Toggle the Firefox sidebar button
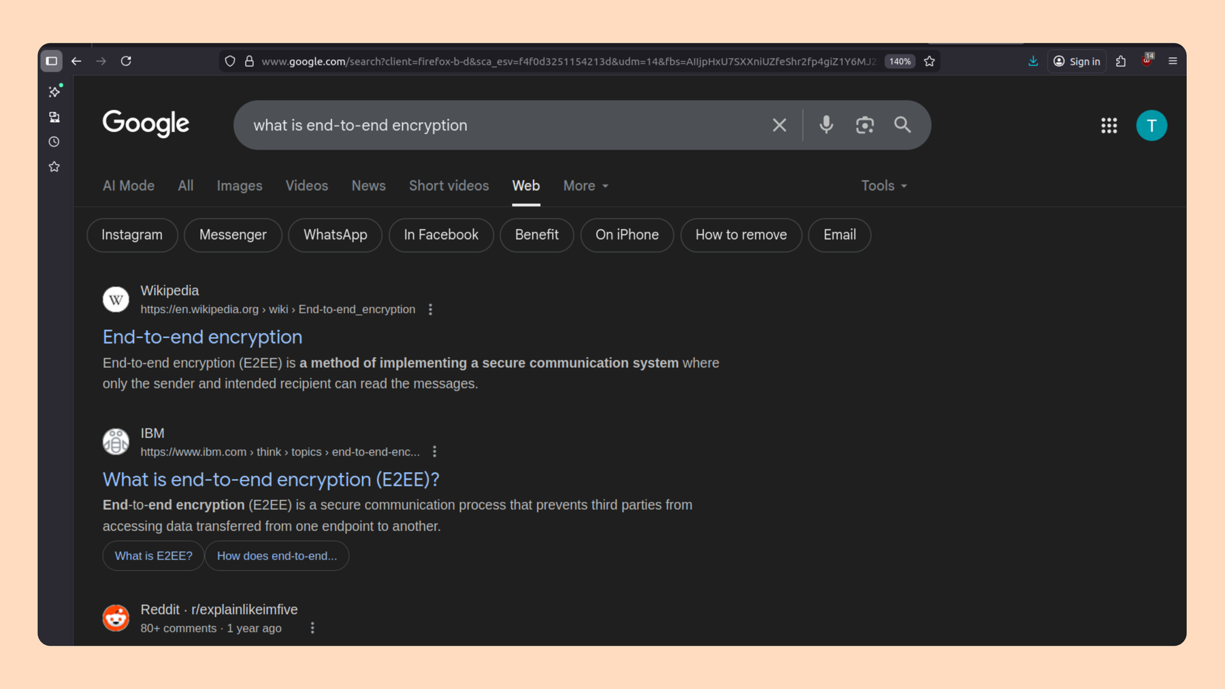The image size is (1225, 689). click(51, 61)
